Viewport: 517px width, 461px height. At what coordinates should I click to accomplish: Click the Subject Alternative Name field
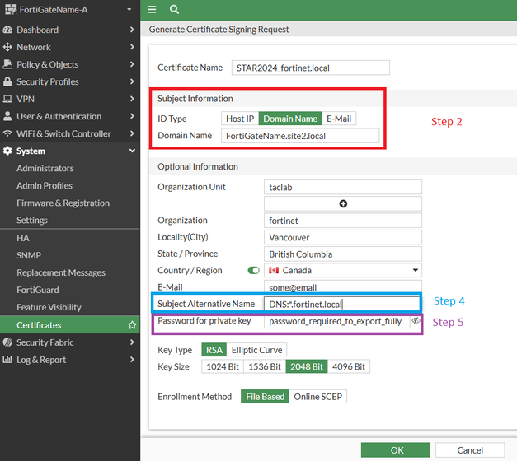pyautogui.click(x=341, y=304)
